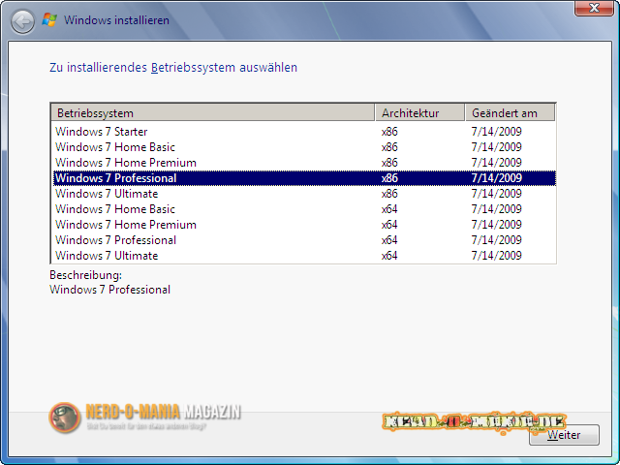620x465 pixels.
Task: Sort list by Betriebssystem column header
Action: tap(213, 113)
